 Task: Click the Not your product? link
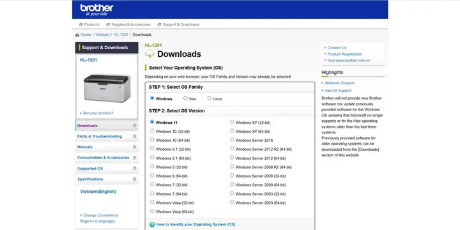[x=98, y=113]
